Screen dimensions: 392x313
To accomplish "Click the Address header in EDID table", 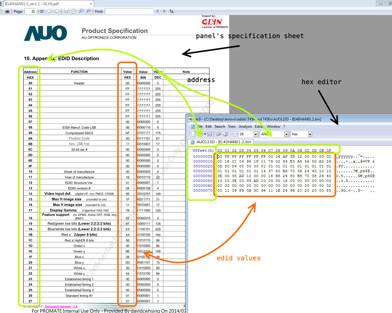I will coord(30,72).
